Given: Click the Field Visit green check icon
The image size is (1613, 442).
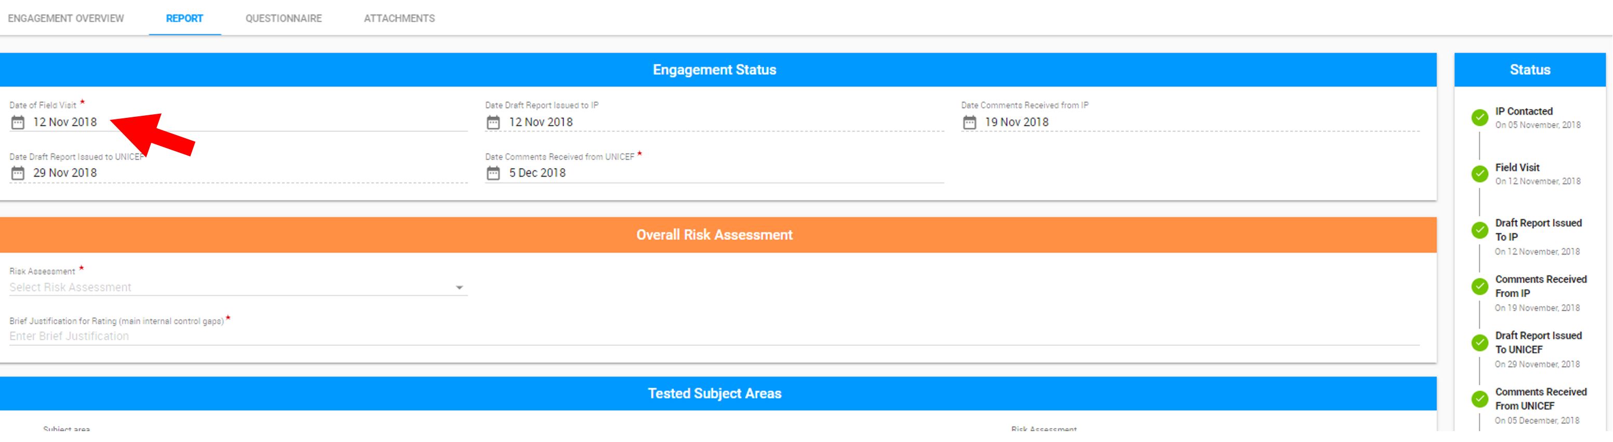Looking at the screenshot, I should click(1479, 173).
